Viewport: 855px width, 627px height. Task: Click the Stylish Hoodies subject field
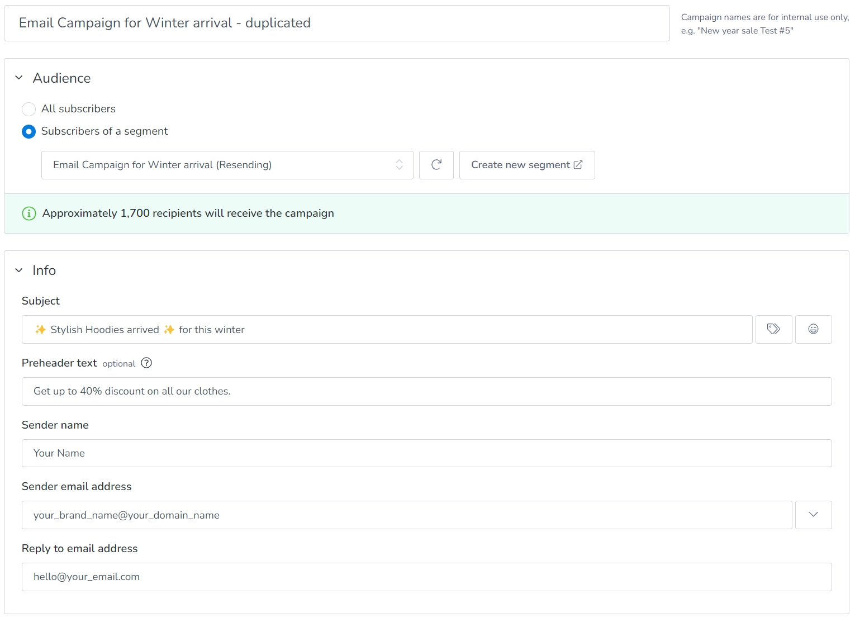387,329
